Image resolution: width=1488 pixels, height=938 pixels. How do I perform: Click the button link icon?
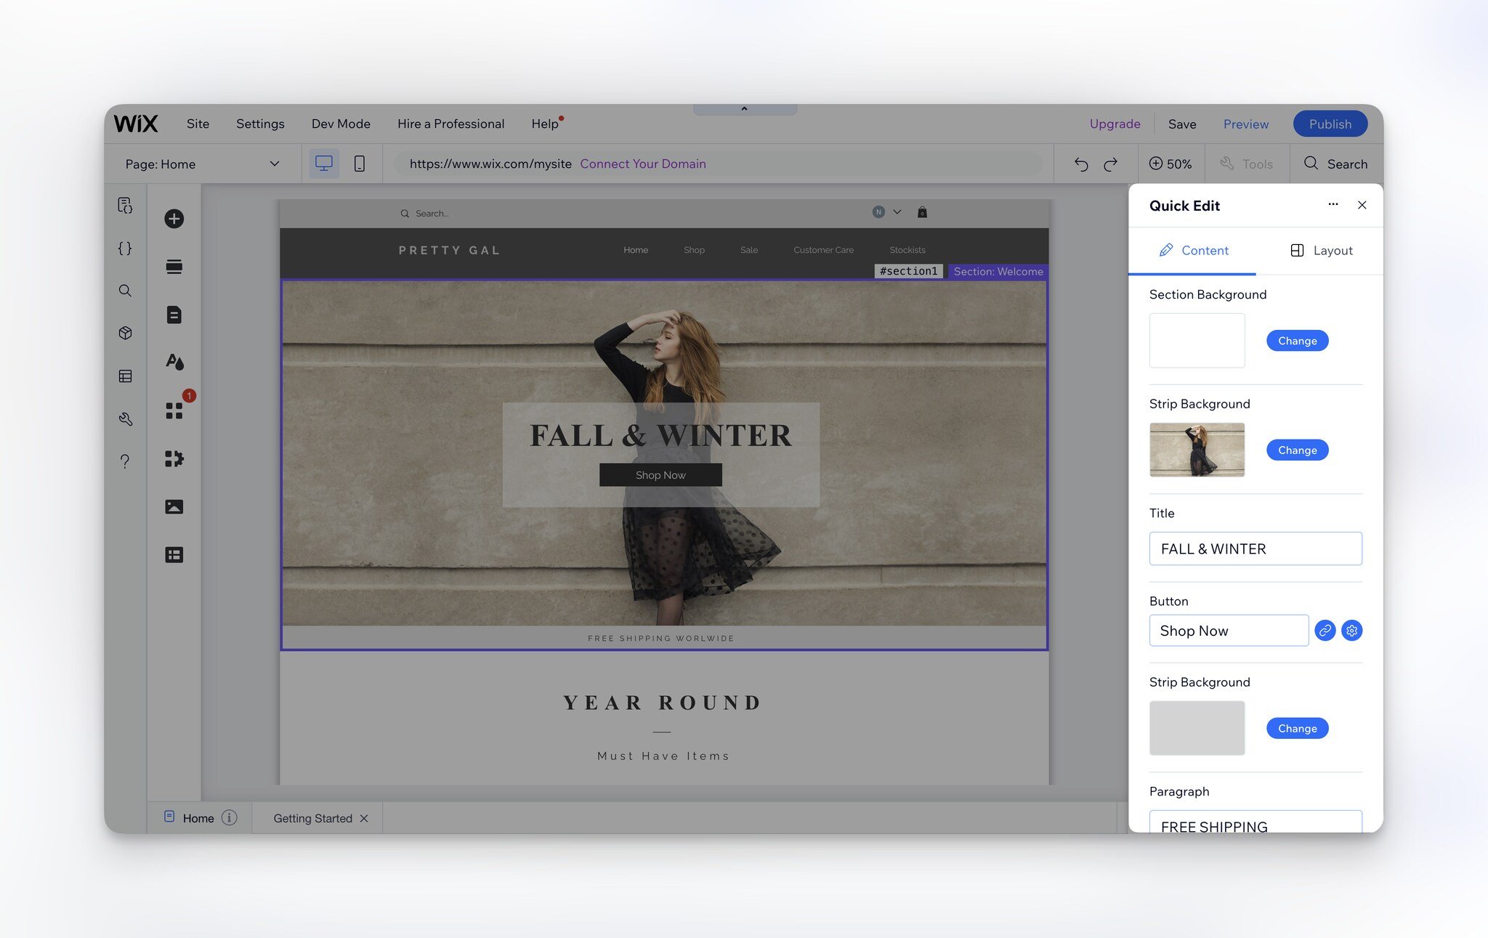(x=1324, y=630)
